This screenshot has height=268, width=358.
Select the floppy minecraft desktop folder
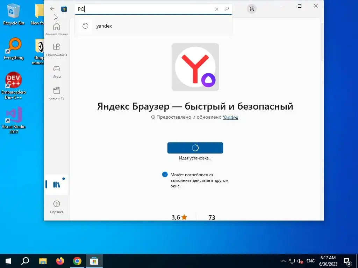click(x=38, y=52)
